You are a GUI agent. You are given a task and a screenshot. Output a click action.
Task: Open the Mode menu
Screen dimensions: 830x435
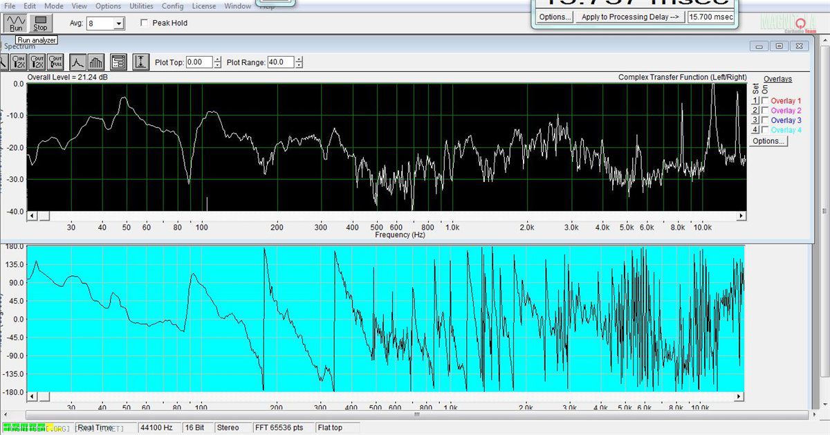(54, 6)
